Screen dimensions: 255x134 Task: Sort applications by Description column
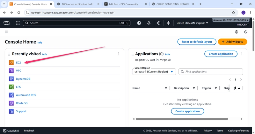click(x=194, y=88)
